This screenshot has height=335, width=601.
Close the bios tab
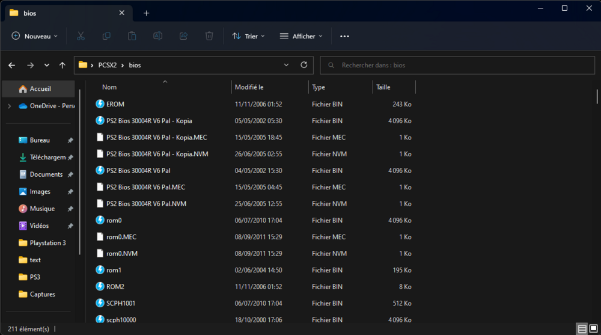tap(122, 13)
